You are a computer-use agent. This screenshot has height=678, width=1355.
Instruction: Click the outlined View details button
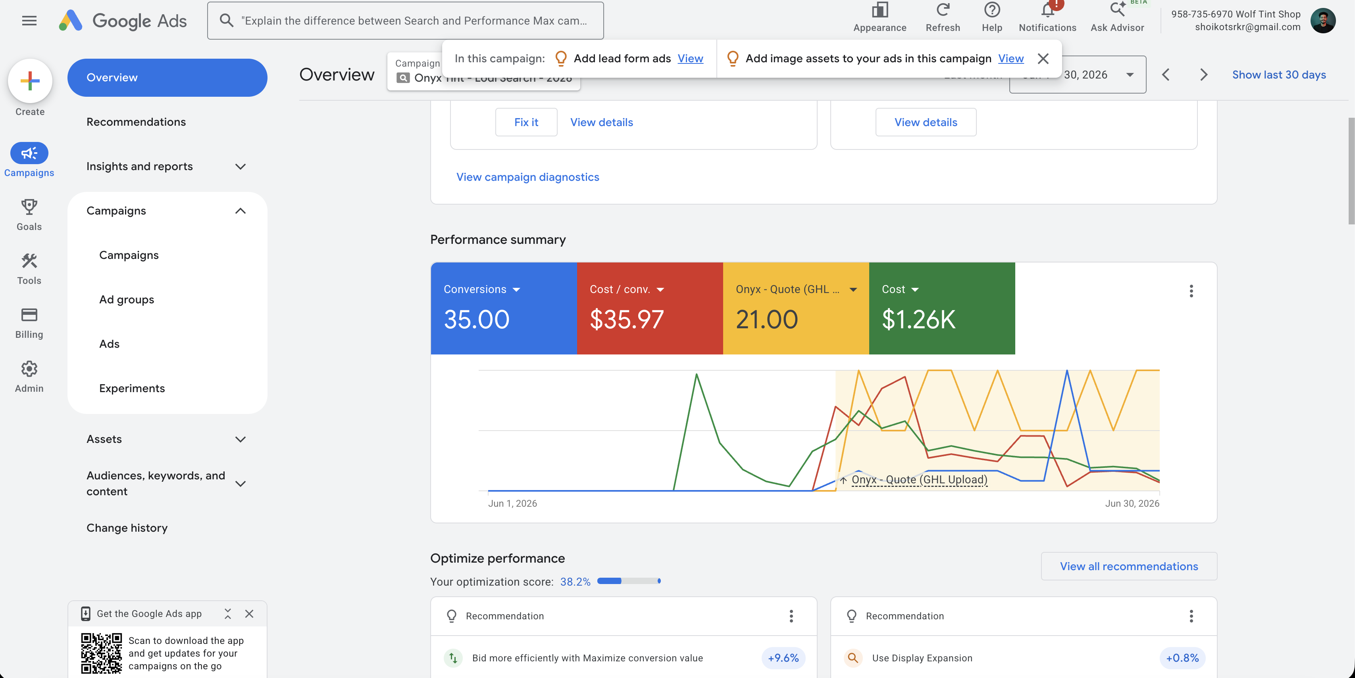[x=926, y=122]
